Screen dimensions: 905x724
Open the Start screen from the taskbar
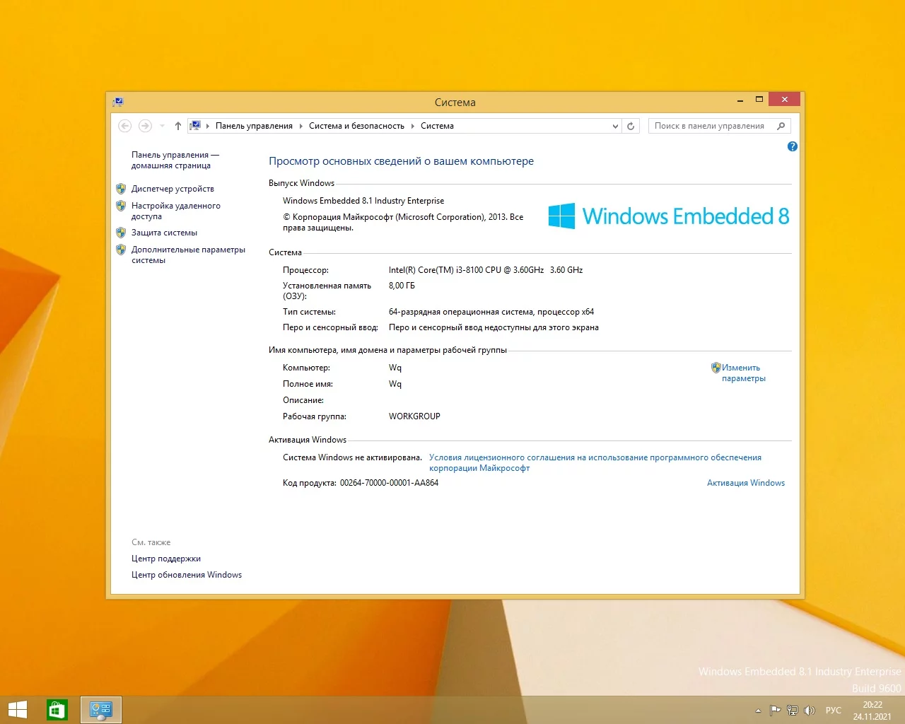[18, 710]
